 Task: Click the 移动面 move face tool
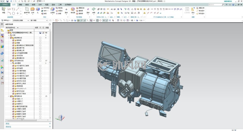73,10
